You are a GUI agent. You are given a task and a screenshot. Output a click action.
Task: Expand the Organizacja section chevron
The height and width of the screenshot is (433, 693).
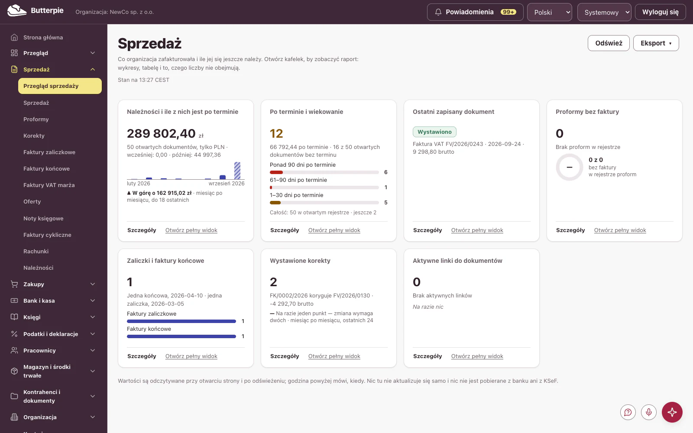coord(93,417)
